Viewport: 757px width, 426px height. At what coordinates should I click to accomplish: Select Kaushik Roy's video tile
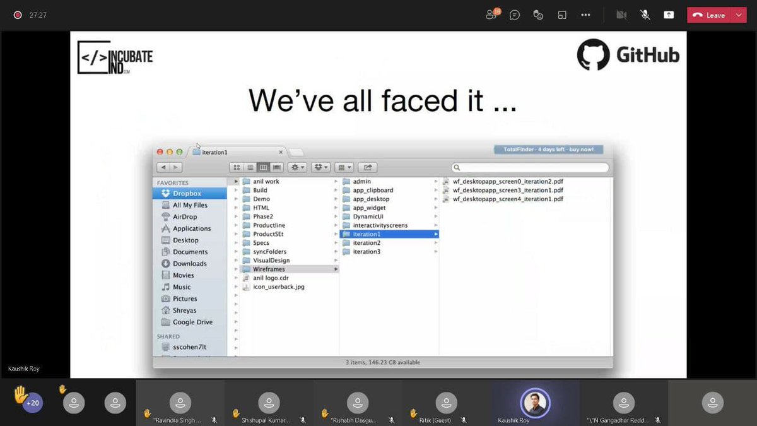535,403
